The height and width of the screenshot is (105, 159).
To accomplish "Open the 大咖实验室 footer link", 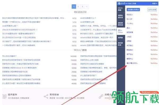I will [25, 98].
